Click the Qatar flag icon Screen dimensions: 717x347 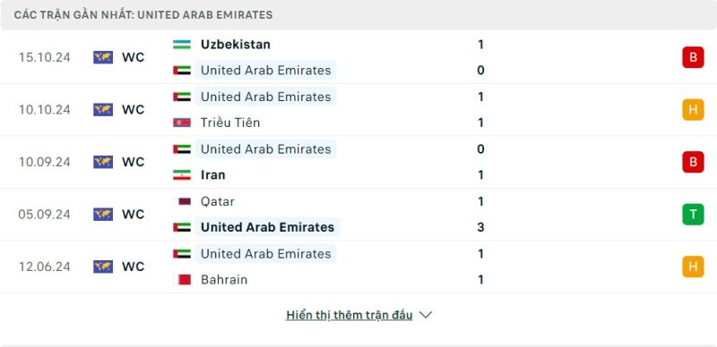pyautogui.click(x=184, y=201)
